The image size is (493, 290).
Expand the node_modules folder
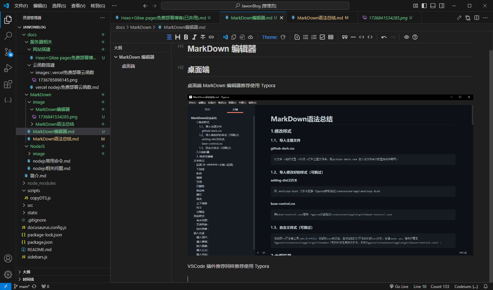click(42, 183)
